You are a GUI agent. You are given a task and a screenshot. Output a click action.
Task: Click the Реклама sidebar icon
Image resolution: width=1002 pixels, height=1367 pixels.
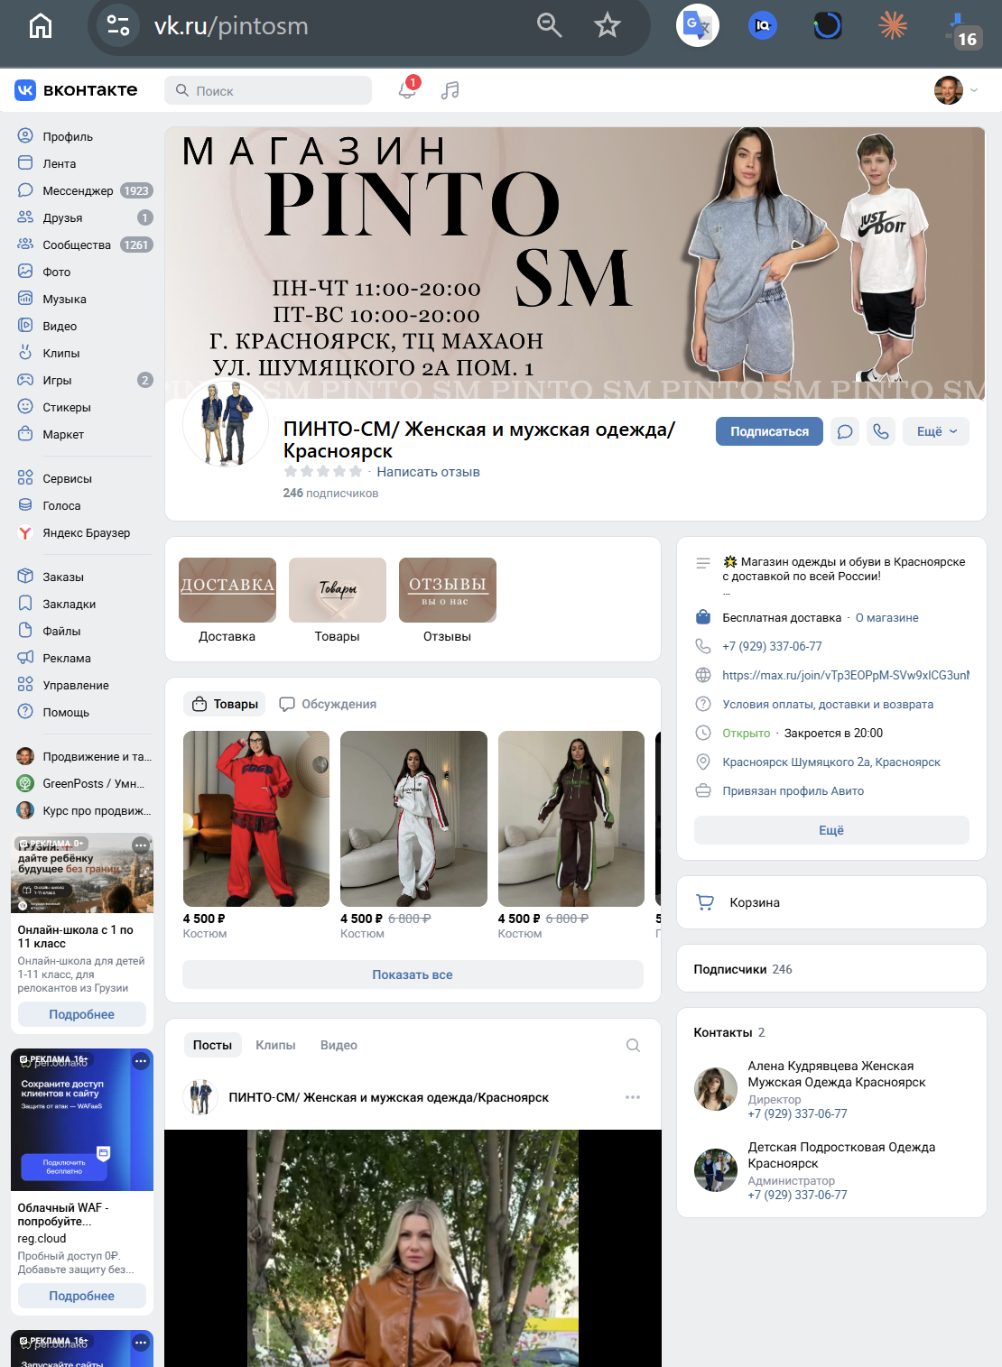pos(25,658)
